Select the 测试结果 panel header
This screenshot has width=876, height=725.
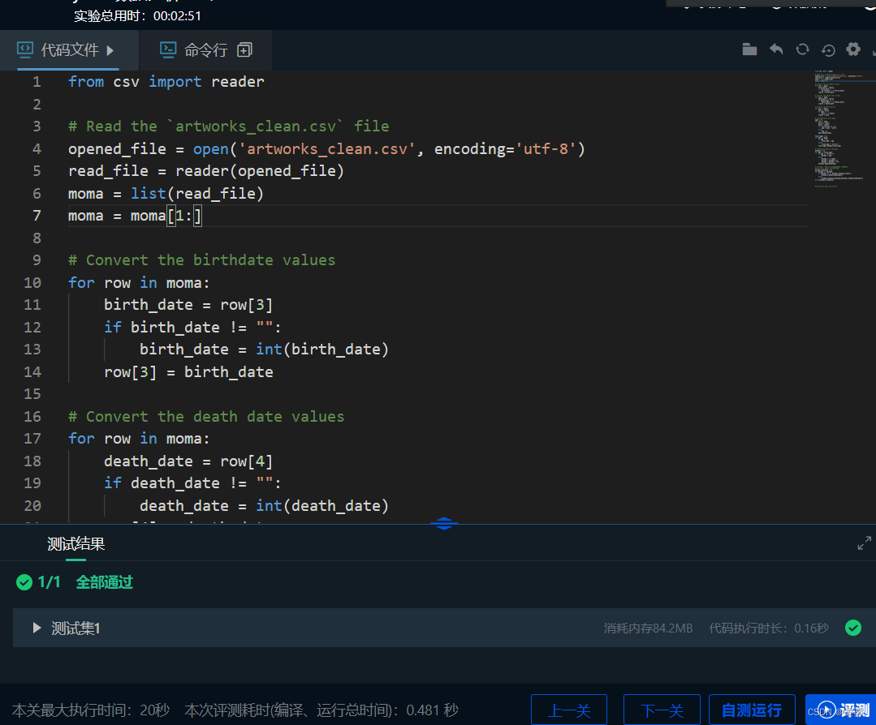point(76,543)
